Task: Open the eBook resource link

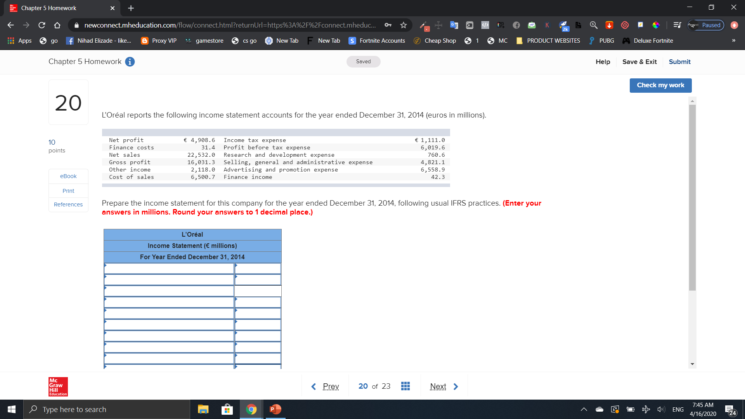Action: 68,176
